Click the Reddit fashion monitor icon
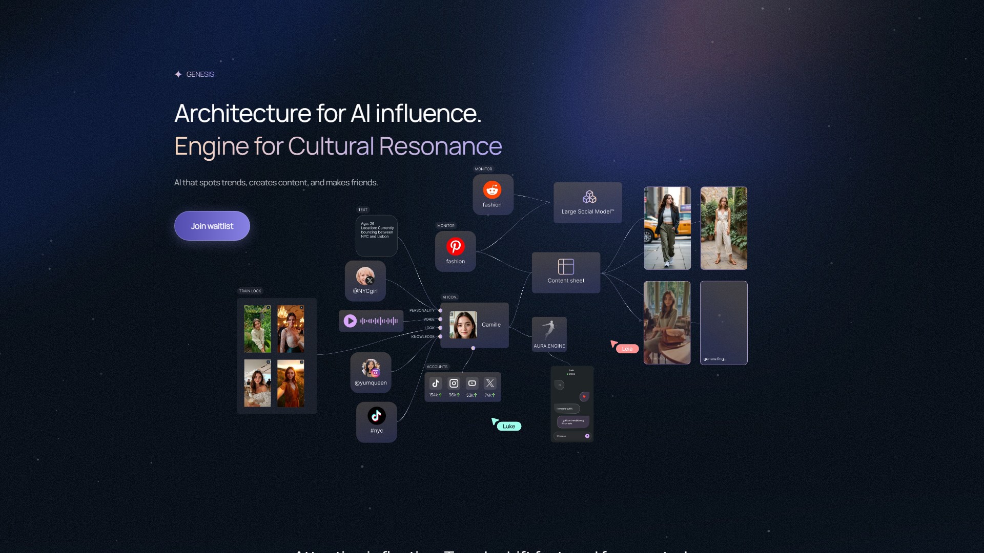984x553 pixels. click(492, 190)
